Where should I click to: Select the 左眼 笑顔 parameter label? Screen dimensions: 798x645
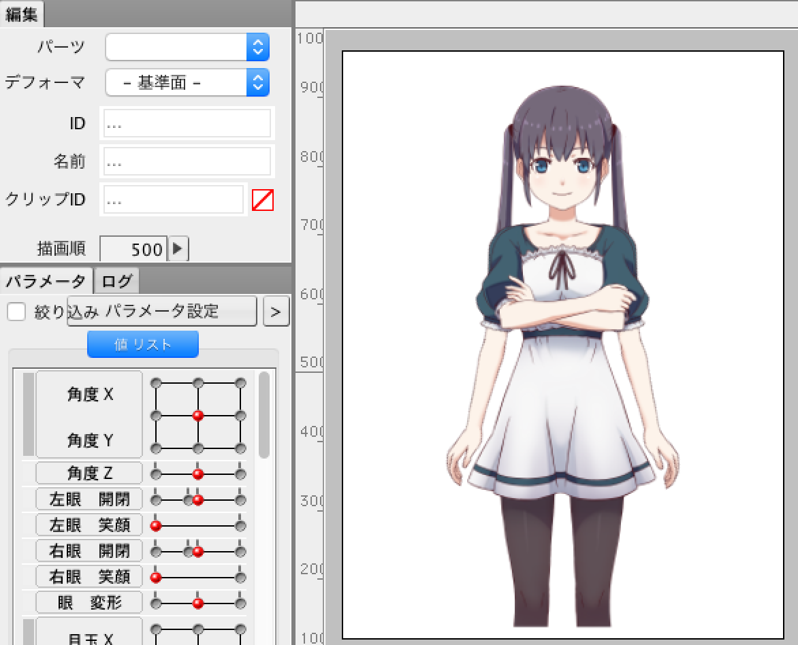(89, 525)
